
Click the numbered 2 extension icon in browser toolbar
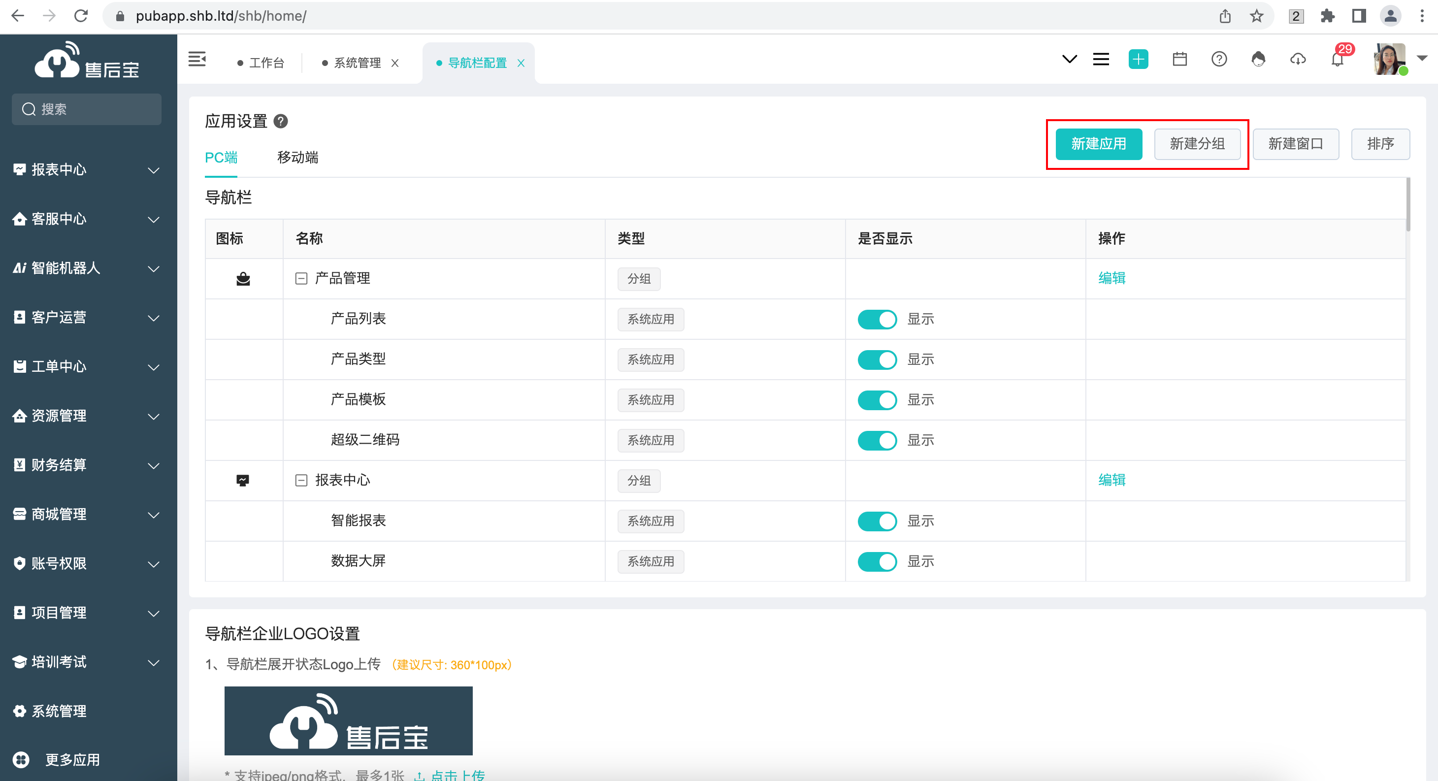(1296, 16)
